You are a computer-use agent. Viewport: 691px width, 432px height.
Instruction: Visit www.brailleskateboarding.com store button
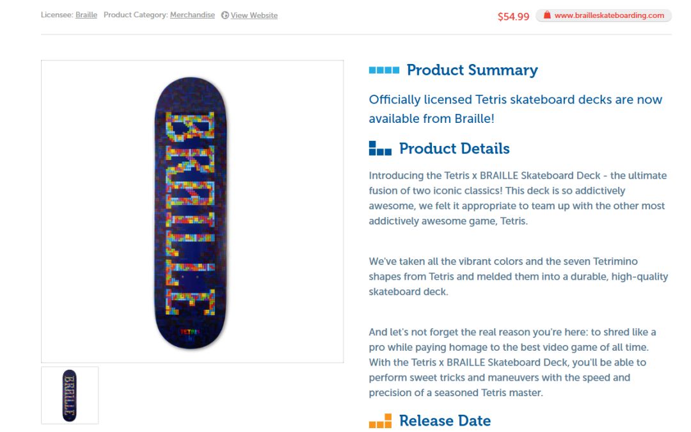point(603,15)
